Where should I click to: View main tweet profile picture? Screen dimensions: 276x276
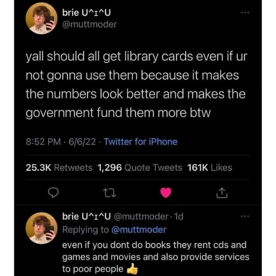point(41,18)
